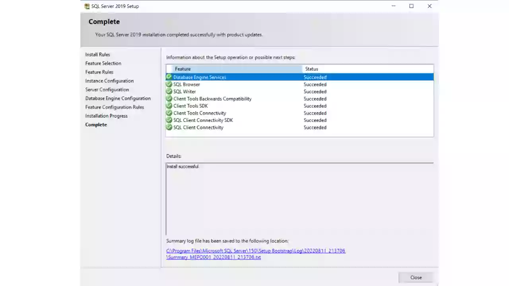Click green check icon beside Database Engine Services
Viewport: 509px width, 286px height.
[169, 77]
